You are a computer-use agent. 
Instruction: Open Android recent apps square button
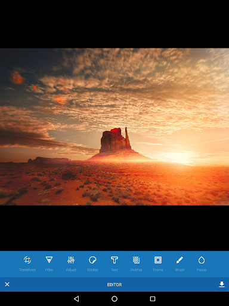click(x=153, y=299)
